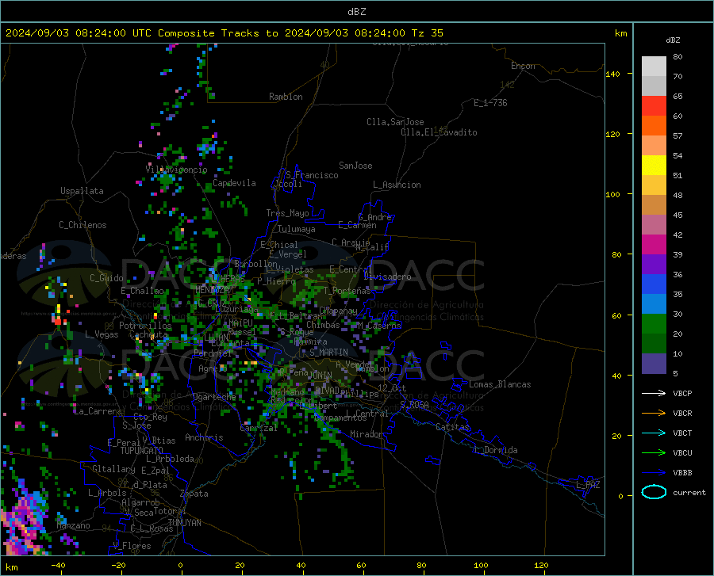Click the Tulumaya location label
Viewport: 714px width, 576px height.
[x=297, y=229]
